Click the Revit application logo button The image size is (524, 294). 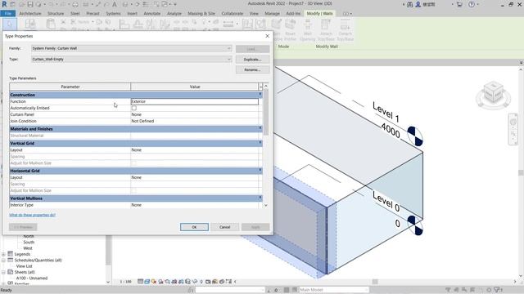click(x=4, y=4)
